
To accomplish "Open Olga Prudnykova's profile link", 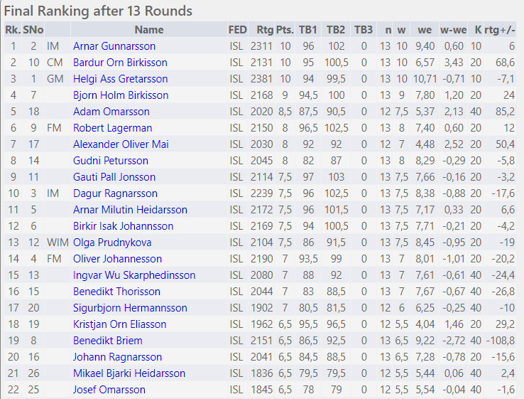I will click(112, 243).
